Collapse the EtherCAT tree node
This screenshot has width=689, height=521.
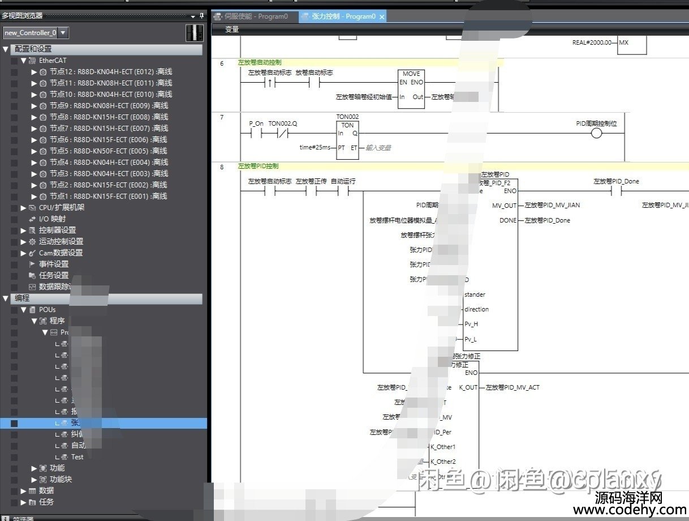tap(23, 61)
